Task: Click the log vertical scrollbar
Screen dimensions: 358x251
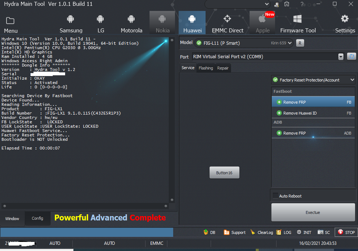Action: [x=172, y=120]
